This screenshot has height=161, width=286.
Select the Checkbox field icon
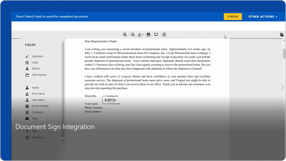pyautogui.click(x=27, y=137)
